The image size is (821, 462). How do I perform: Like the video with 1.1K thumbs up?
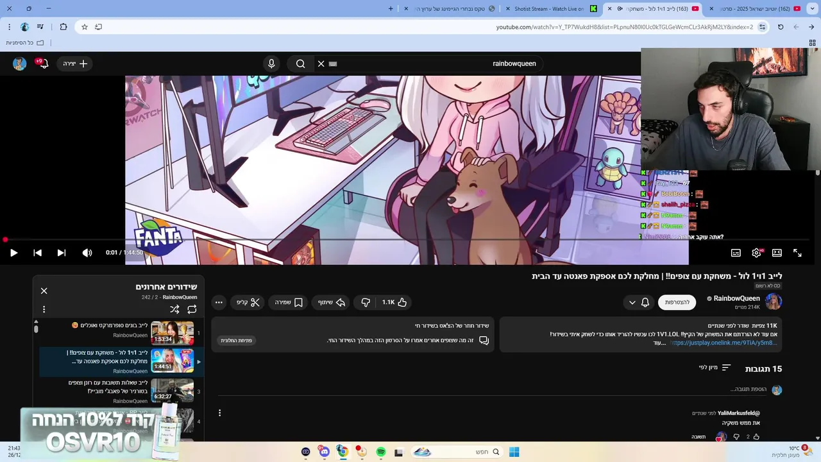coord(394,302)
